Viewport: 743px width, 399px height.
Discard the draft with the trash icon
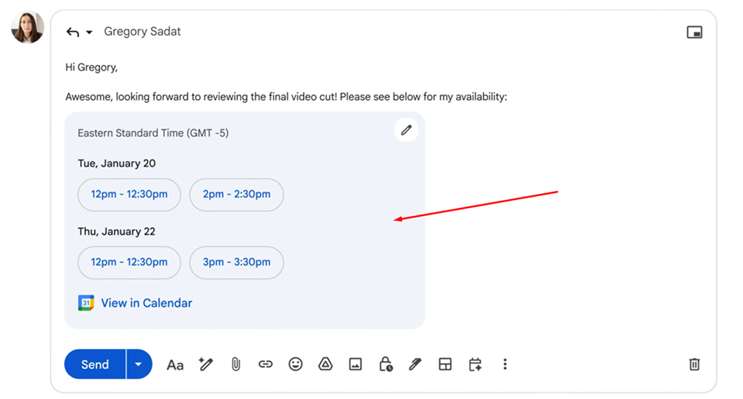(x=694, y=364)
